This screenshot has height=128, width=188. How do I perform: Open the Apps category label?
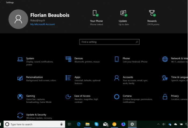coord(77,77)
